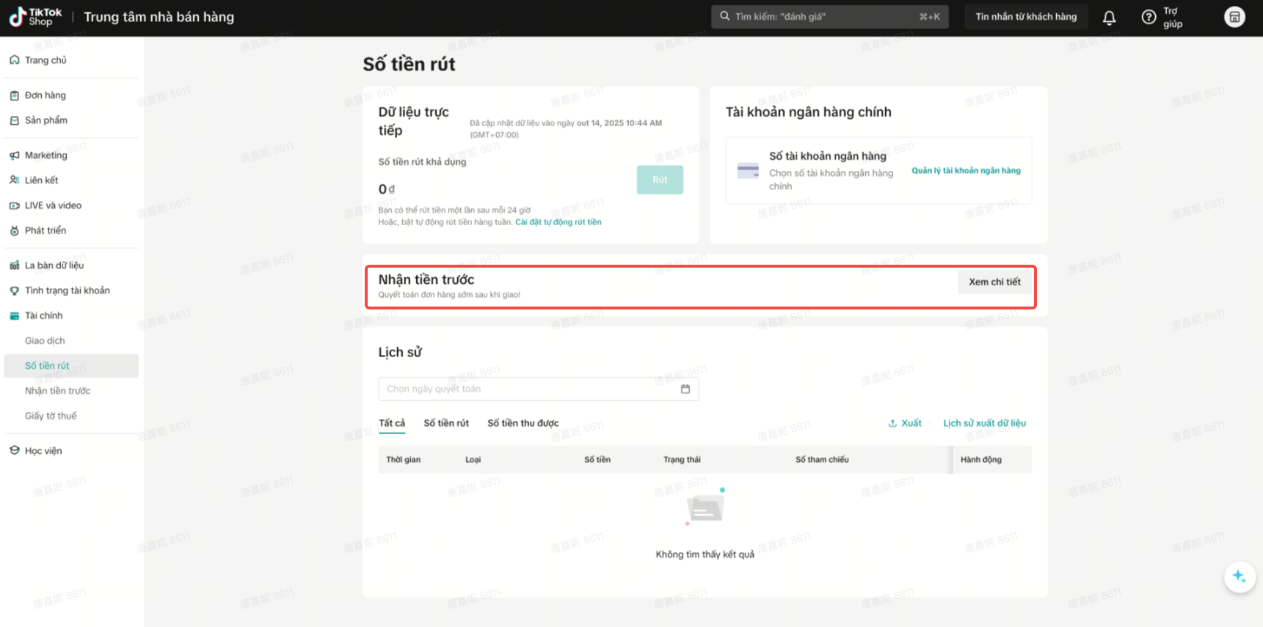Screen dimensions: 1263x627
Task: Click the Số tham chiếu column header
Action: pyautogui.click(x=822, y=460)
